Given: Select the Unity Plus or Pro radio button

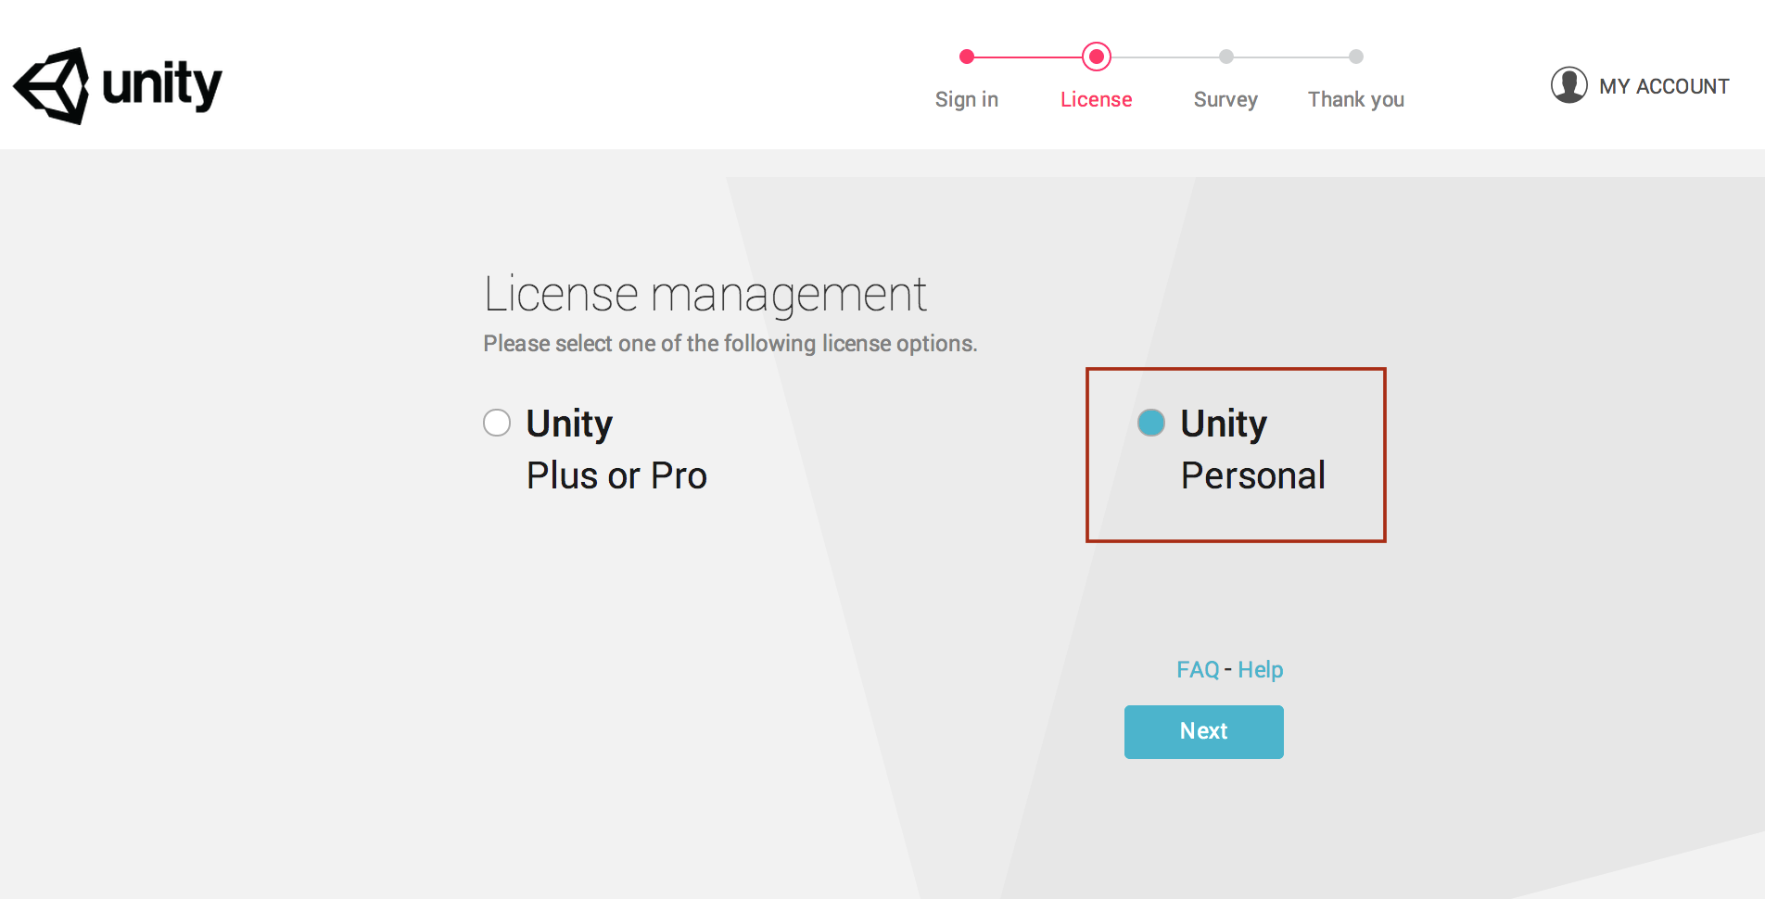Looking at the screenshot, I should [497, 423].
